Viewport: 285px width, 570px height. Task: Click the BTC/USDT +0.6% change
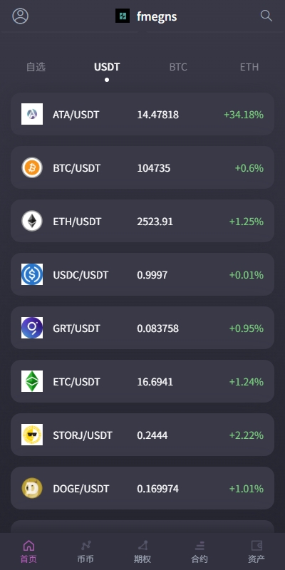[x=249, y=168]
